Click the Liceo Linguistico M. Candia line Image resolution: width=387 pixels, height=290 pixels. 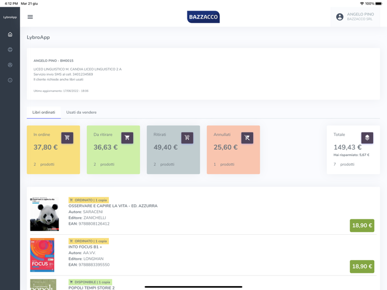click(77, 69)
